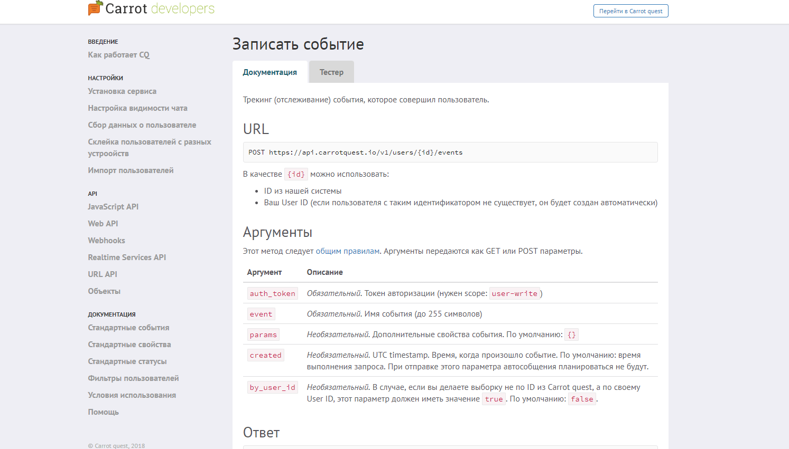Open the Объекты sidebar link

(x=104, y=291)
